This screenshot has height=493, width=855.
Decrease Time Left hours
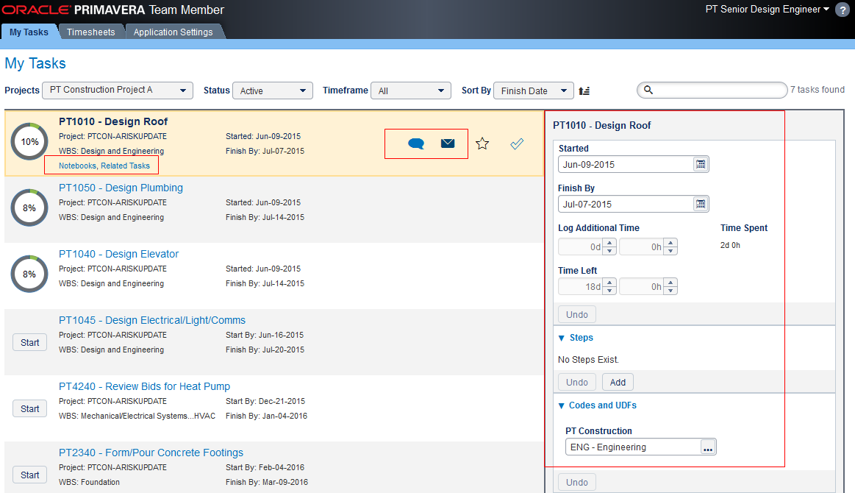(670, 291)
